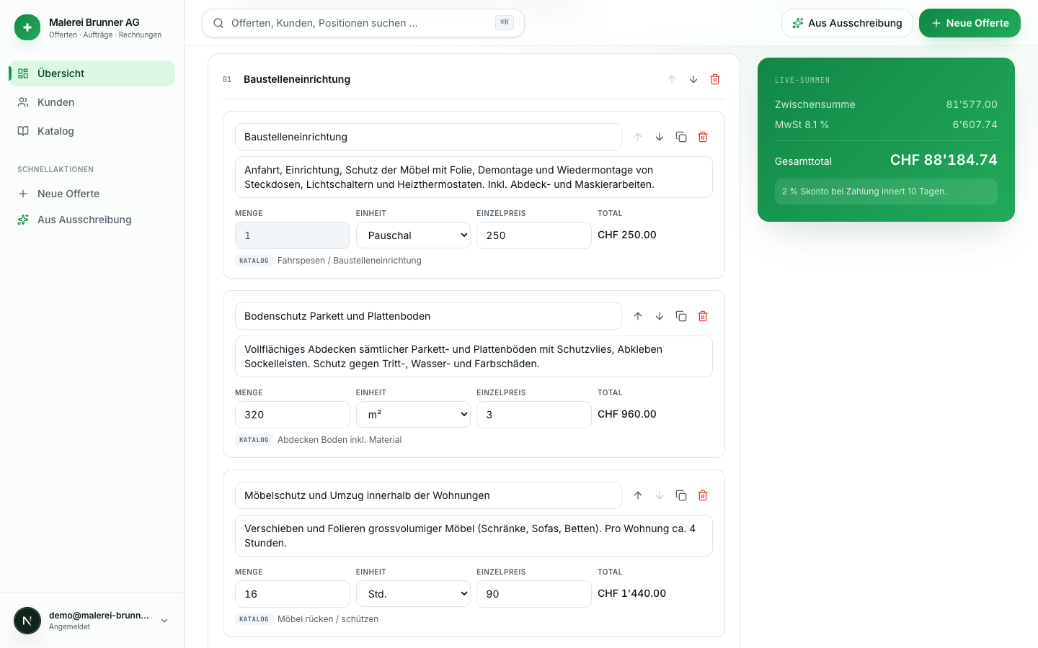Image resolution: width=1038 pixels, height=648 pixels.
Task: Delete the Bodenschutz Parkett position
Action: click(x=703, y=316)
